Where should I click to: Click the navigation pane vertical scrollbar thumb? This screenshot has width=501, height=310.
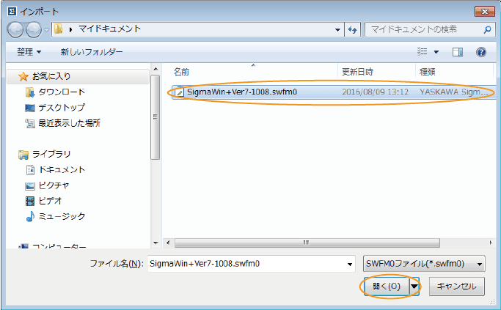156,117
